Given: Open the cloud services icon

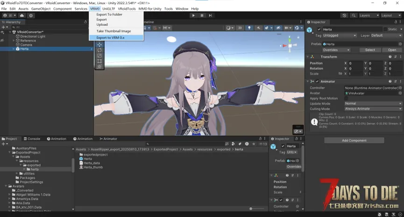Looking at the screenshot, I should coord(22,15).
